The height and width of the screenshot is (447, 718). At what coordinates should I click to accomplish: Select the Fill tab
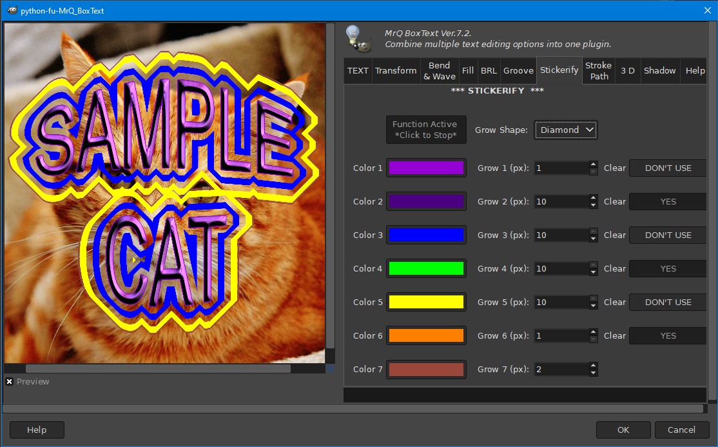coord(467,70)
